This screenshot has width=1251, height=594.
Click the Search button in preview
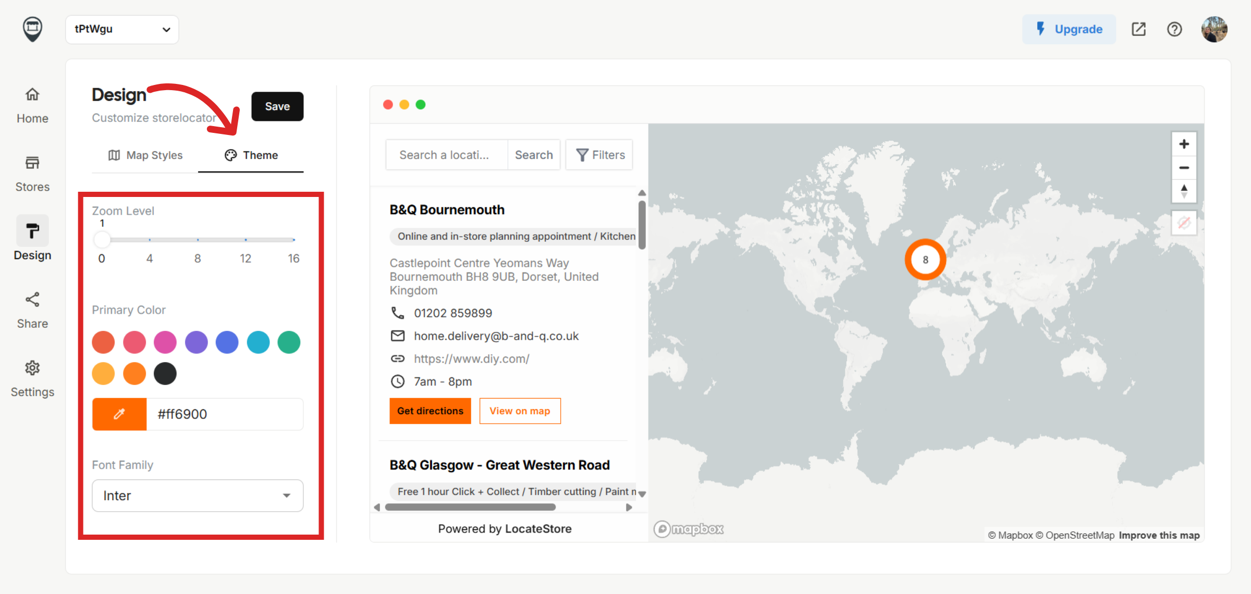tap(534, 155)
